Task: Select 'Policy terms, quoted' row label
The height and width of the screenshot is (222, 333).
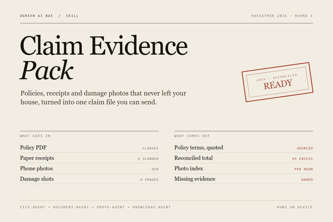Action: pyautogui.click(x=199, y=148)
